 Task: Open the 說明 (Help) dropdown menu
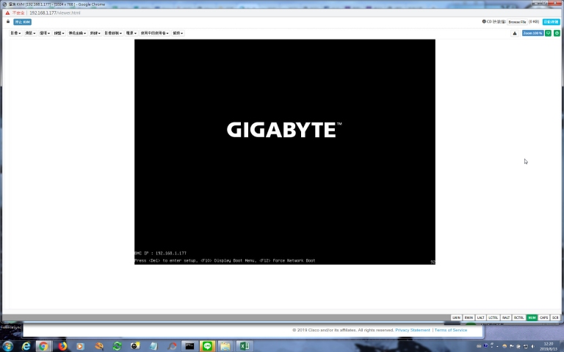point(178,33)
